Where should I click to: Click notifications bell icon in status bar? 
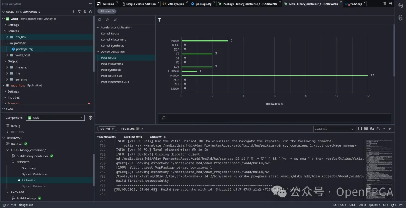tap(393, 205)
